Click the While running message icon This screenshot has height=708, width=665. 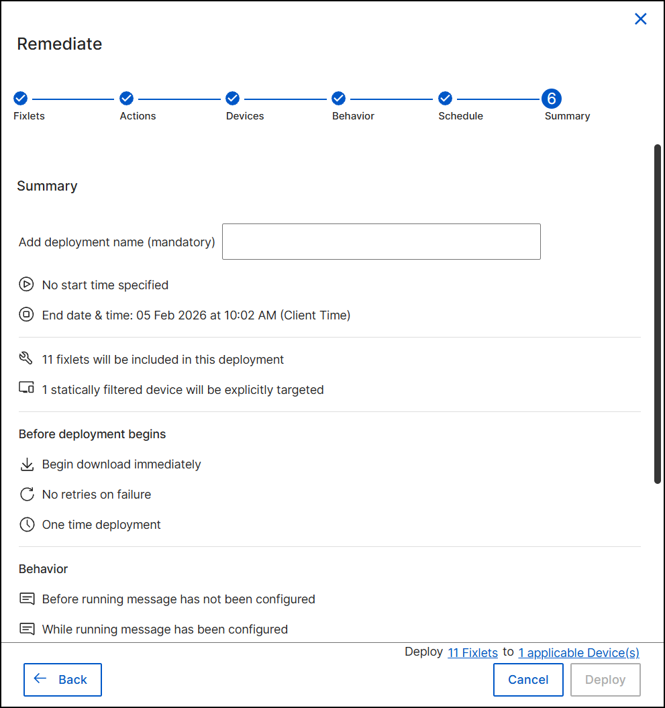(26, 629)
